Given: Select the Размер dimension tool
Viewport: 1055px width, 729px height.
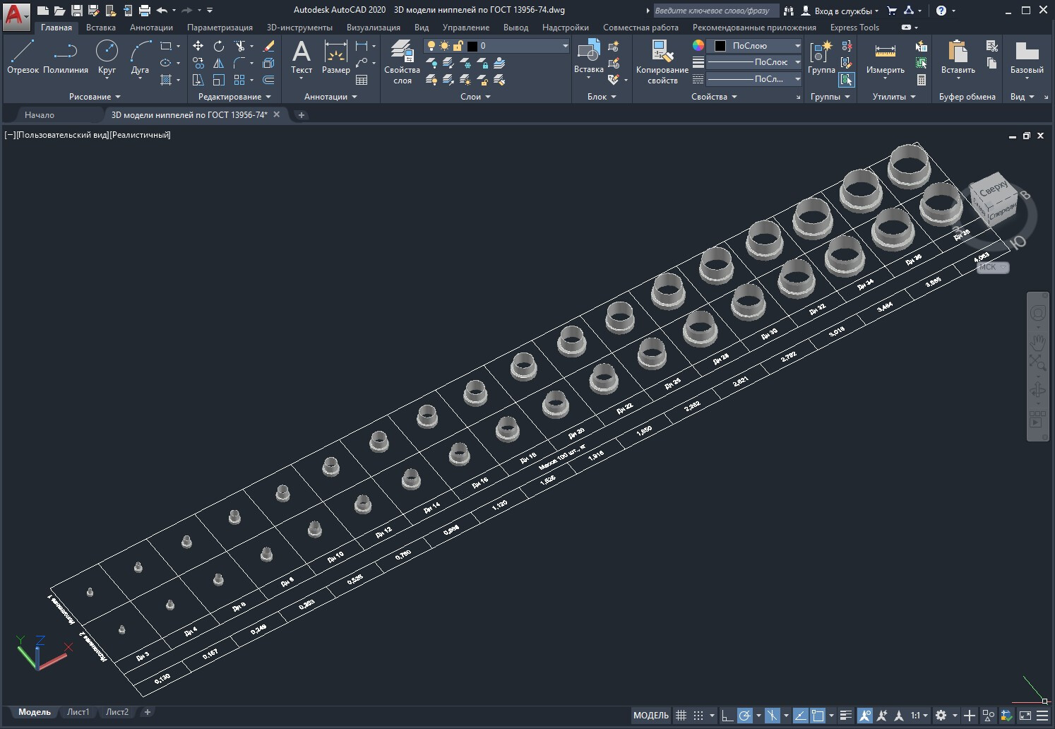Looking at the screenshot, I should point(335,57).
